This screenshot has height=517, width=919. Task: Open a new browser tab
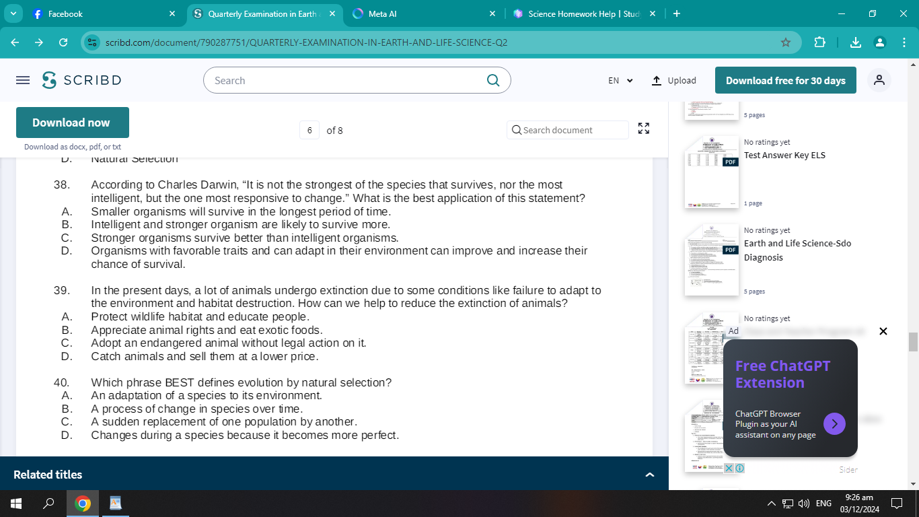(x=677, y=13)
